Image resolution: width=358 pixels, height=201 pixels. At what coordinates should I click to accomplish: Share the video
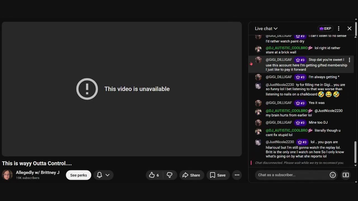point(191,175)
